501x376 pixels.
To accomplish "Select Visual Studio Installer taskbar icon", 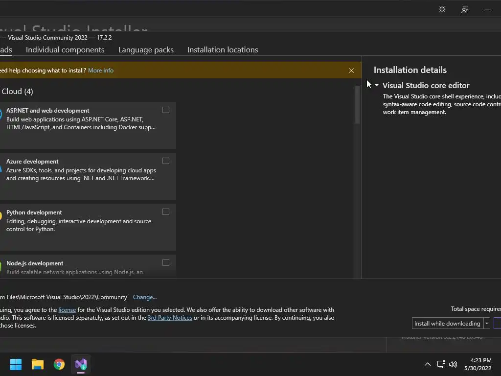I will point(81,364).
